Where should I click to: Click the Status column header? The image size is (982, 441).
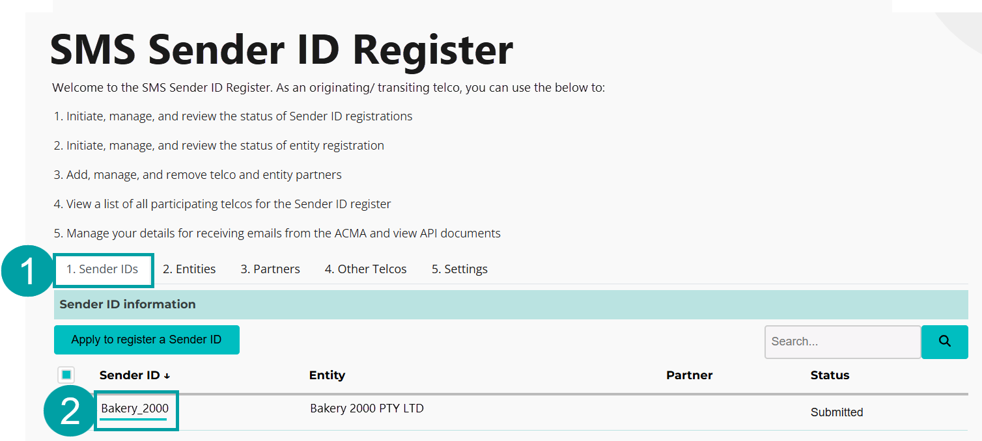pos(830,375)
